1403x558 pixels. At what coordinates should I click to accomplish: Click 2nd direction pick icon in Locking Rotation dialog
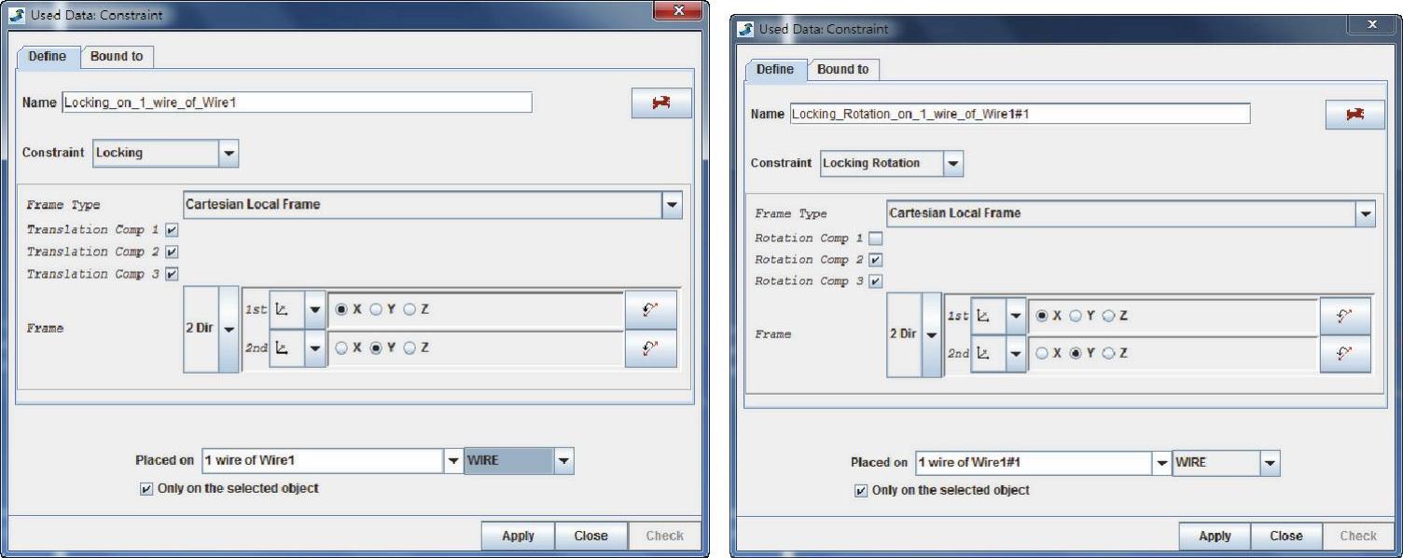[x=1345, y=355]
